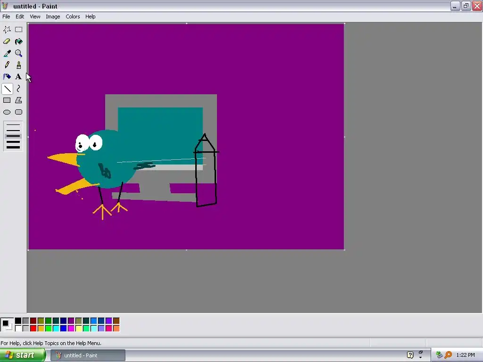Click the 1:22 PM taskbar clock
Image resolution: width=483 pixels, height=362 pixels.
tap(466, 355)
